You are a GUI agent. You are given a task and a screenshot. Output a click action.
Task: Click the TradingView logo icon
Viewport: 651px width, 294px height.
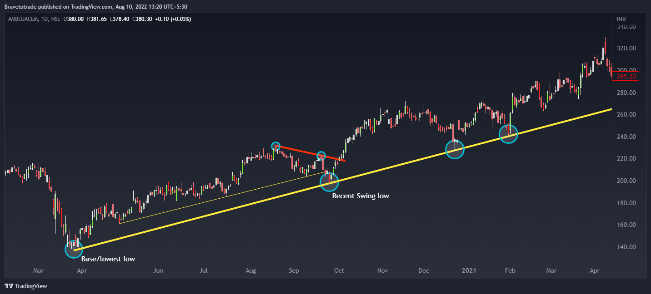click(9, 286)
